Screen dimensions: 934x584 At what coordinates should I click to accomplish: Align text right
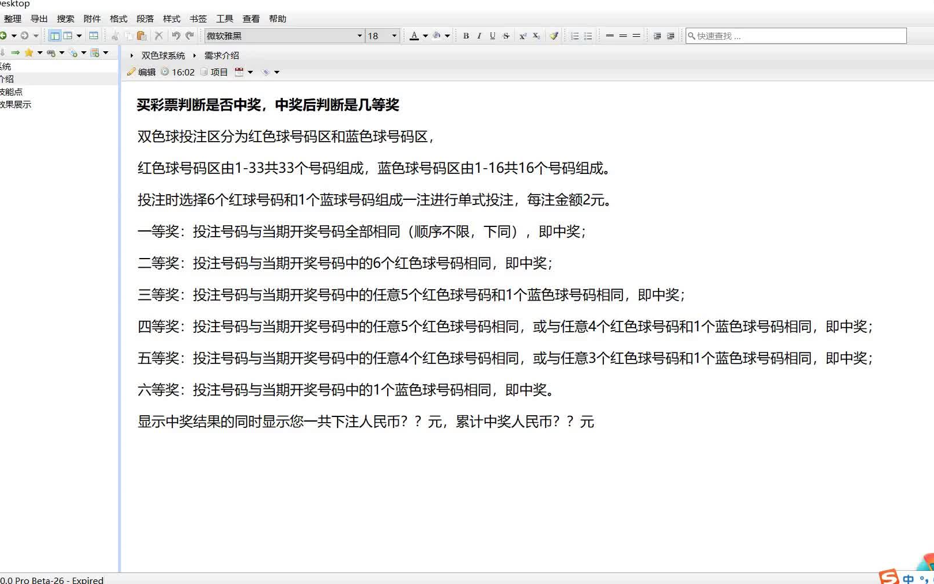coord(636,36)
